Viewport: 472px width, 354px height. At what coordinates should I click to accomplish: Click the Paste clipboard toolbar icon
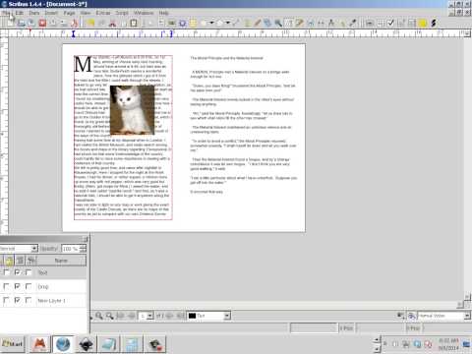tap(134, 23)
